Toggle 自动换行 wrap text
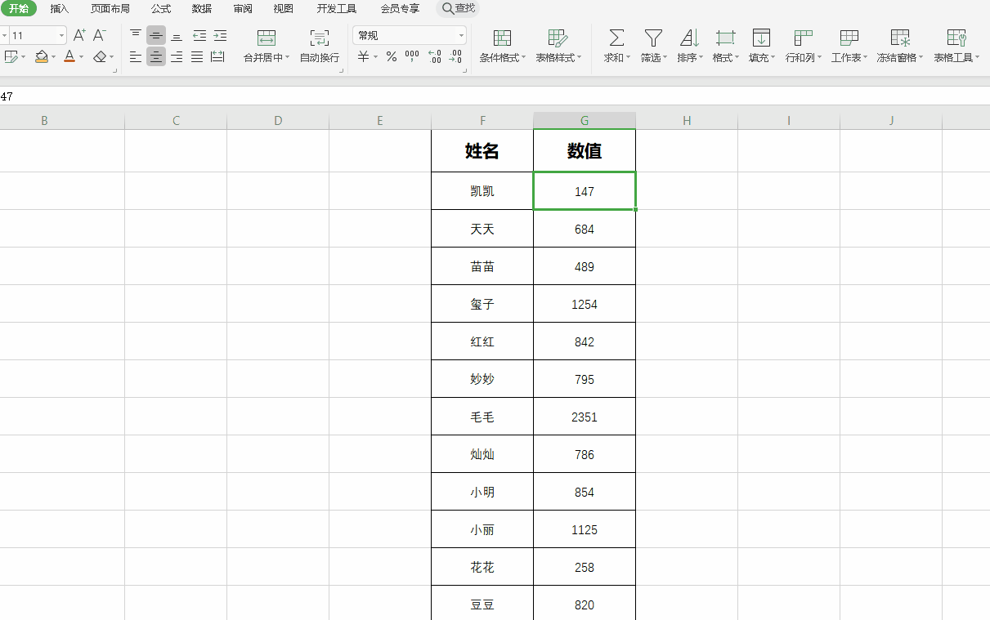Viewport: 990px width, 620px height. click(x=320, y=47)
